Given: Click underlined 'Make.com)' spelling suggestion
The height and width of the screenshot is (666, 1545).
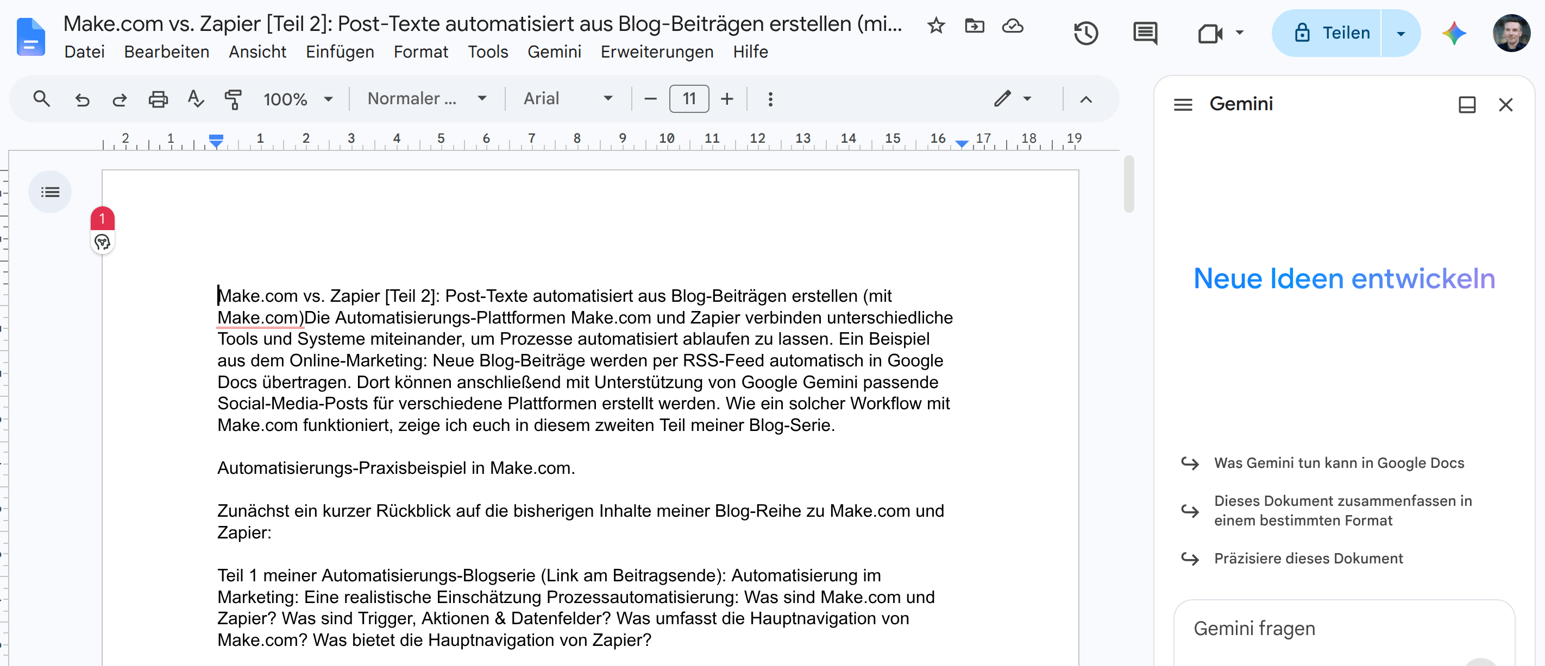Looking at the screenshot, I should pyautogui.click(x=260, y=318).
